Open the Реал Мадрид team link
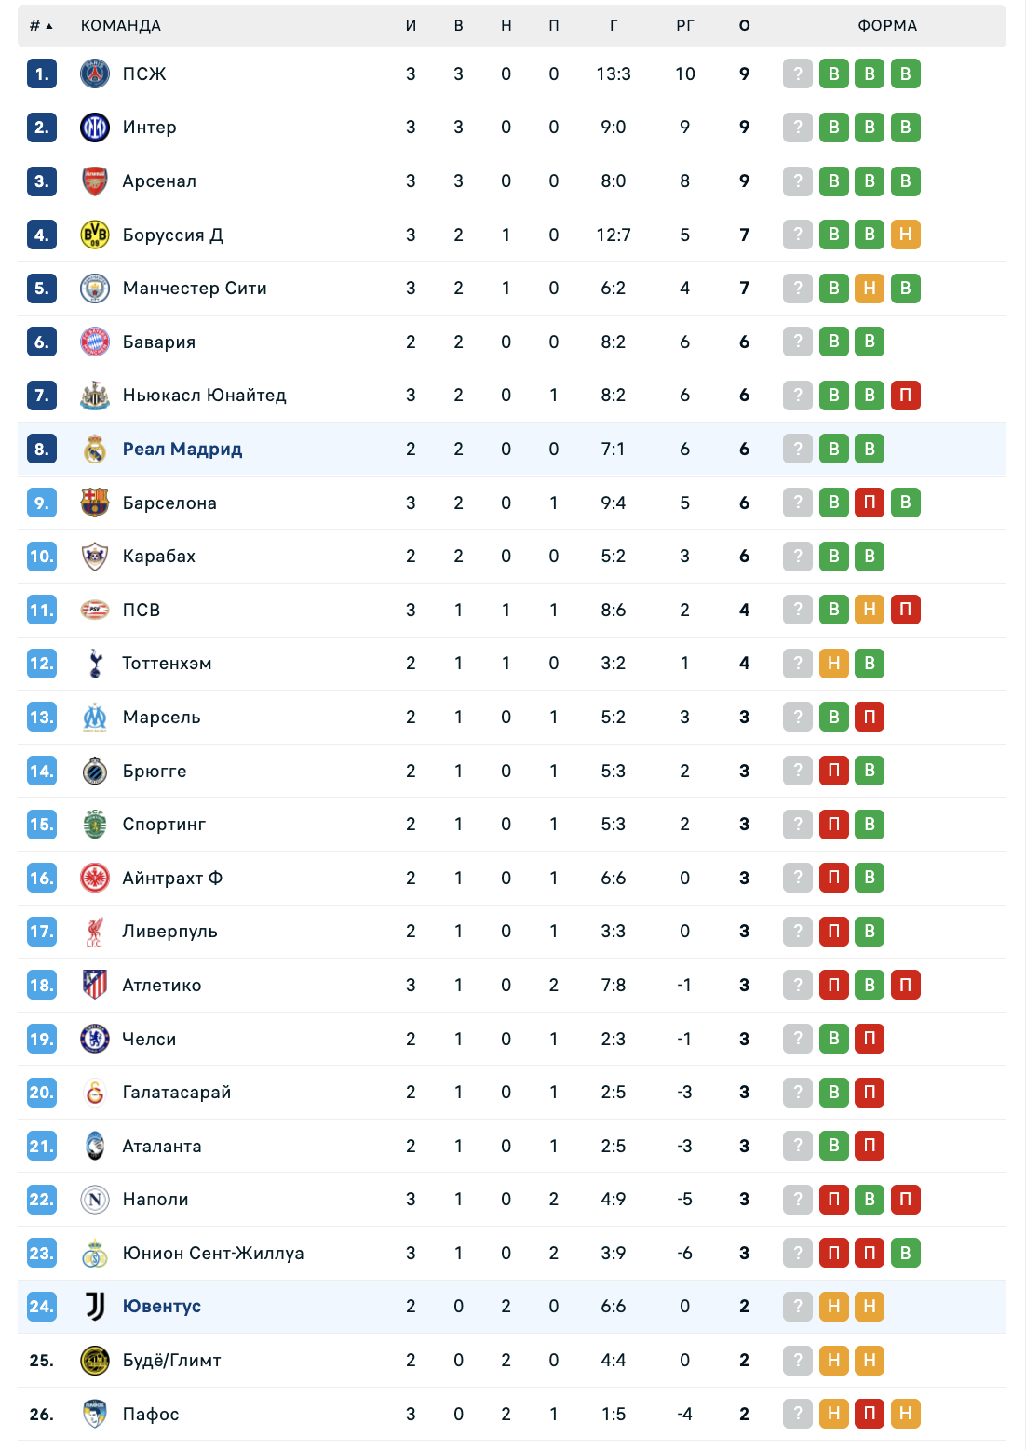Viewport: 1026px width, 1450px height. tap(182, 450)
